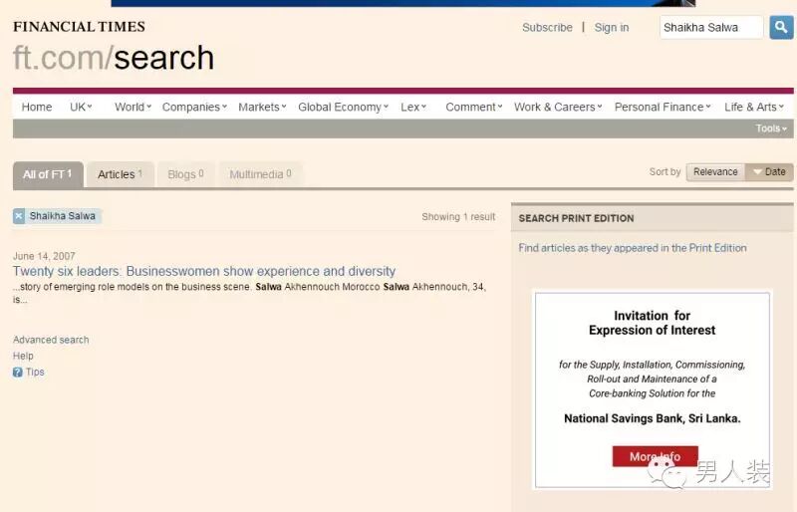This screenshot has height=512, width=797.
Task: Open the World menu dropdown
Action: 133,107
